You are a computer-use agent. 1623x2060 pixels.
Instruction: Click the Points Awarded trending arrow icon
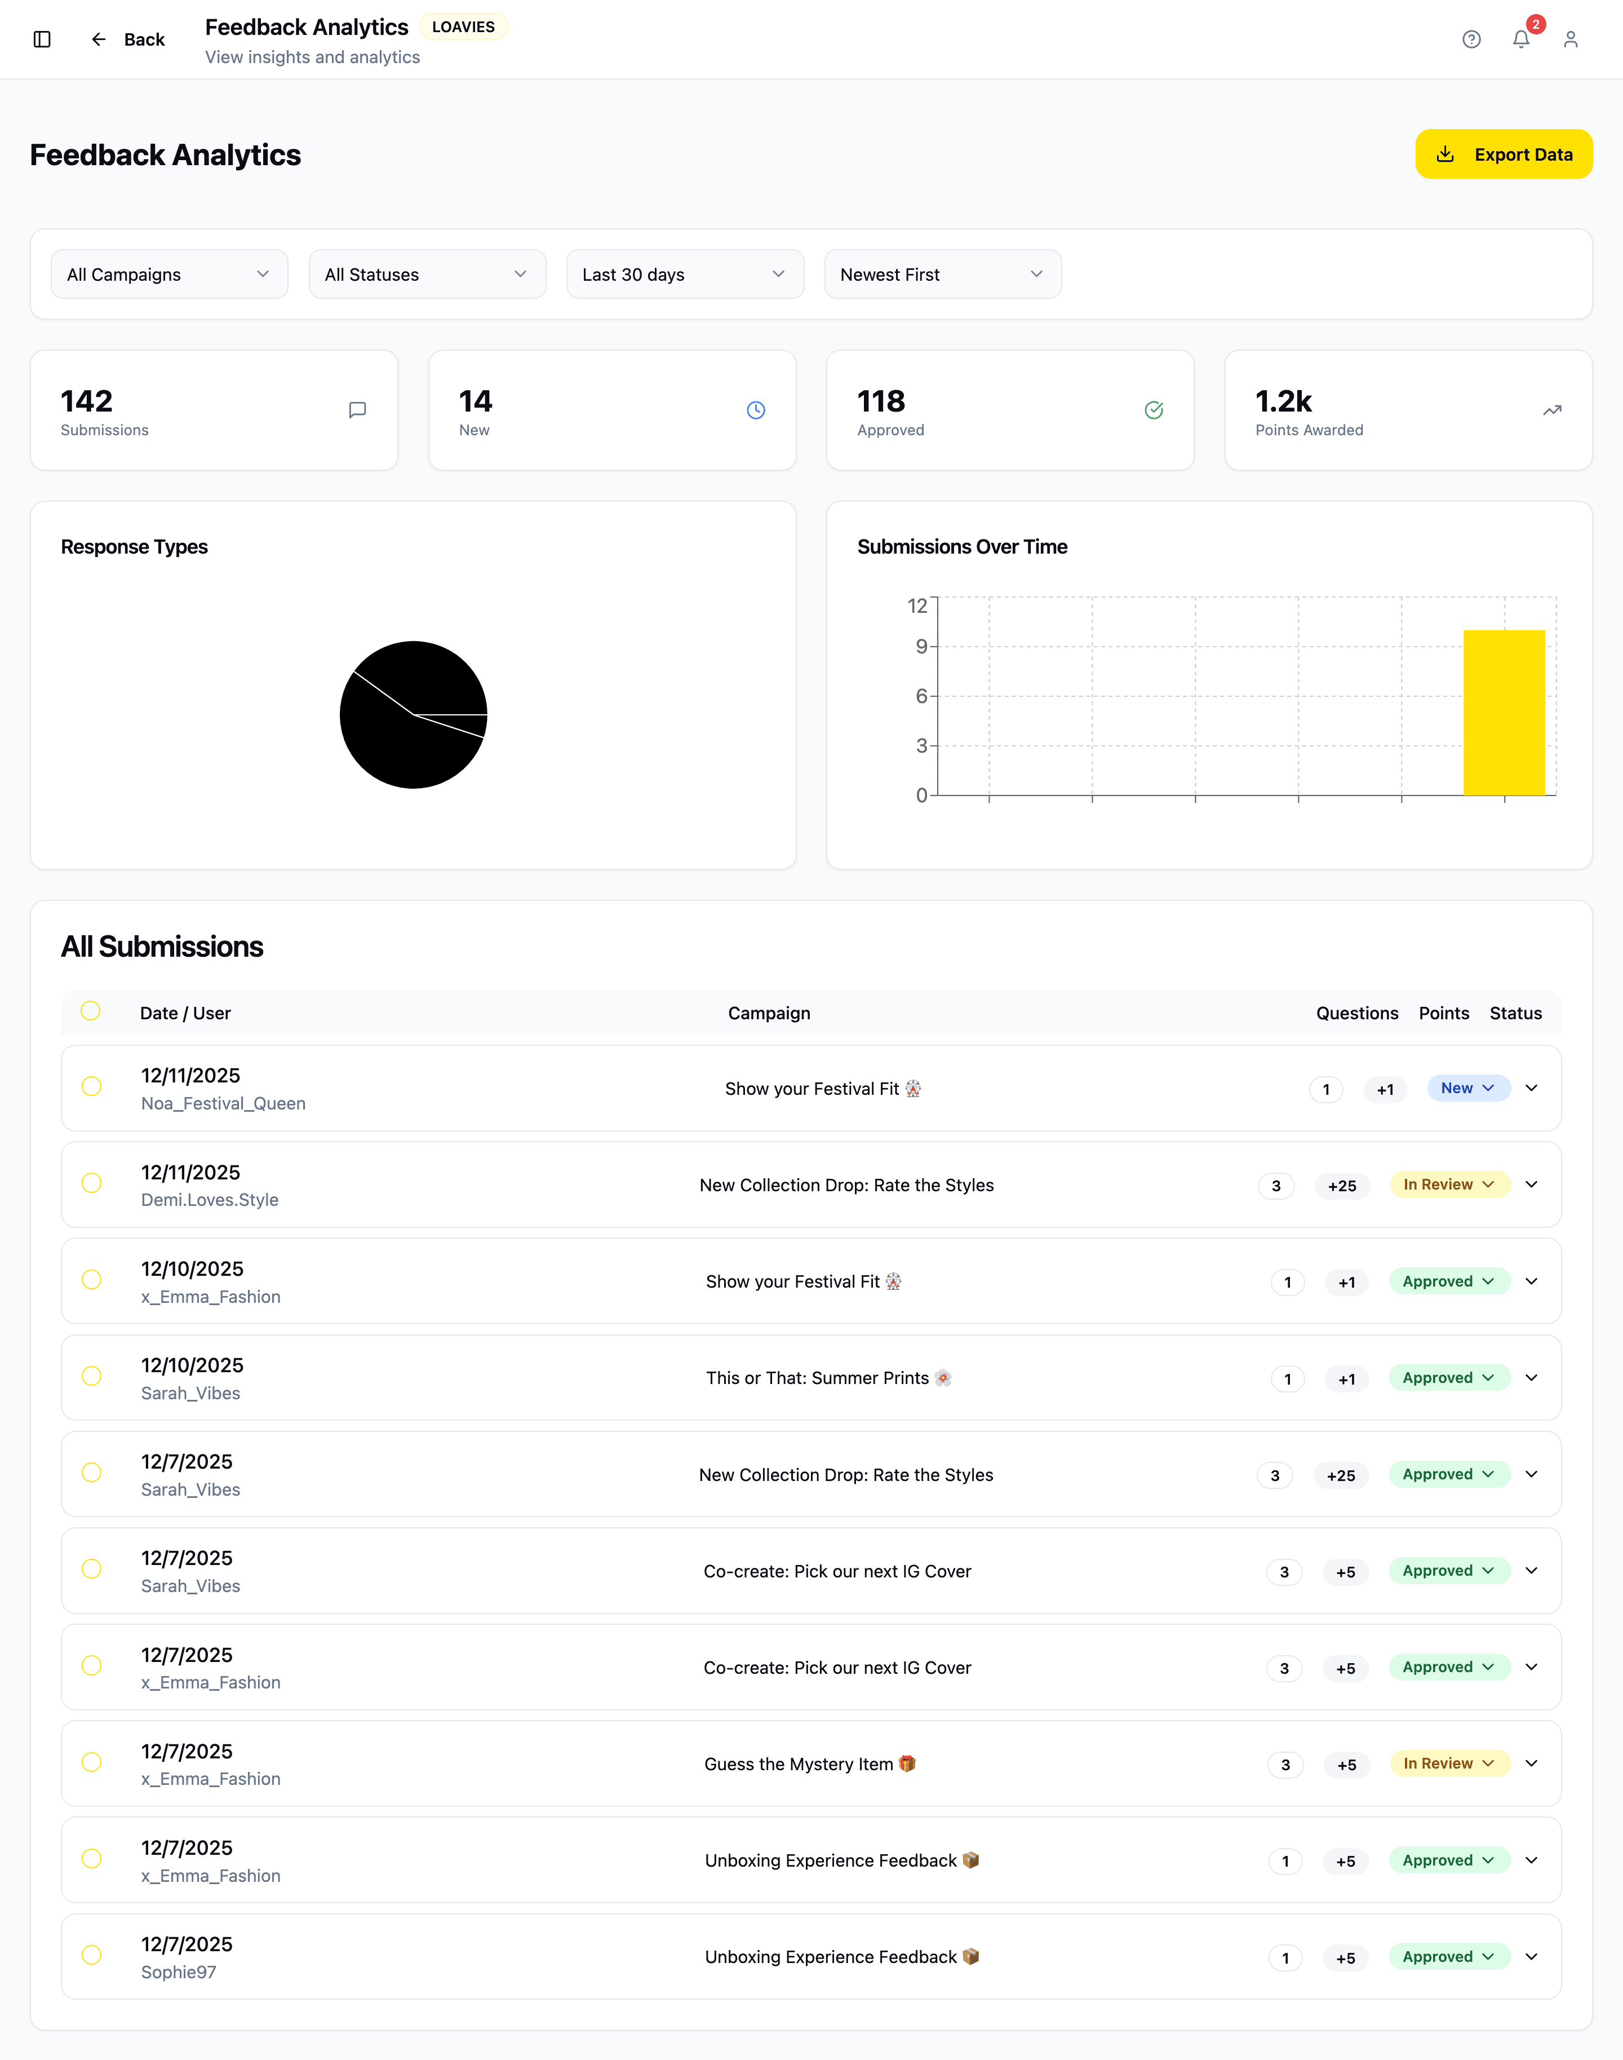1552,410
